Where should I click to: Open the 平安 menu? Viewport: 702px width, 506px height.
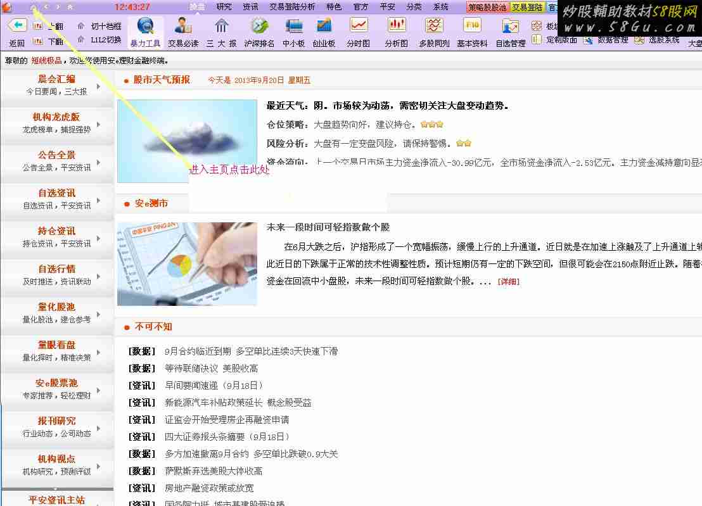[x=387, y=7]
